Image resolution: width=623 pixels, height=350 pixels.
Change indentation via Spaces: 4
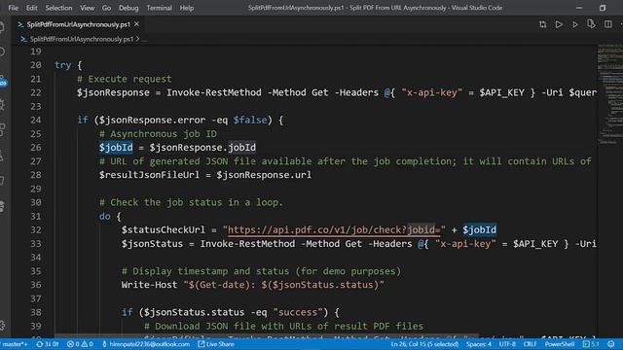tap(478, 344)
